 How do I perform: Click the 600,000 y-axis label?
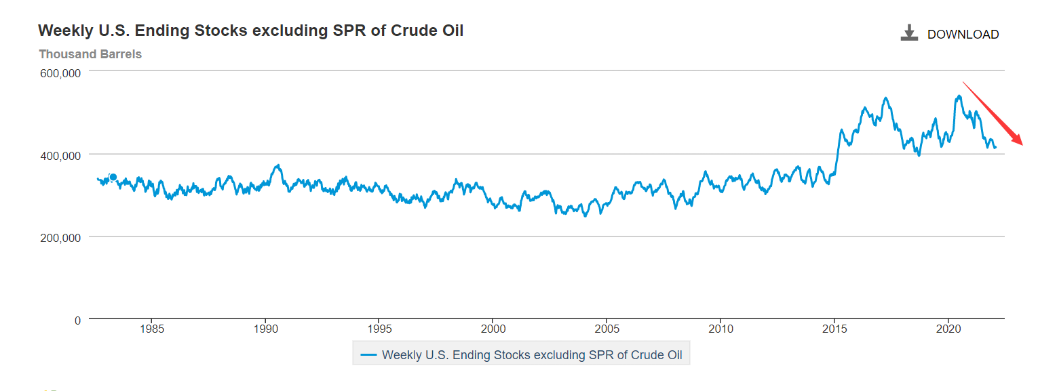62,73
